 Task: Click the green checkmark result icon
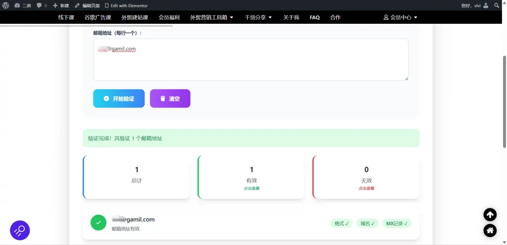tap(98, 223)
